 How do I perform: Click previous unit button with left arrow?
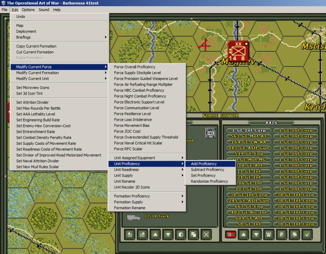[x=130, y=234]
